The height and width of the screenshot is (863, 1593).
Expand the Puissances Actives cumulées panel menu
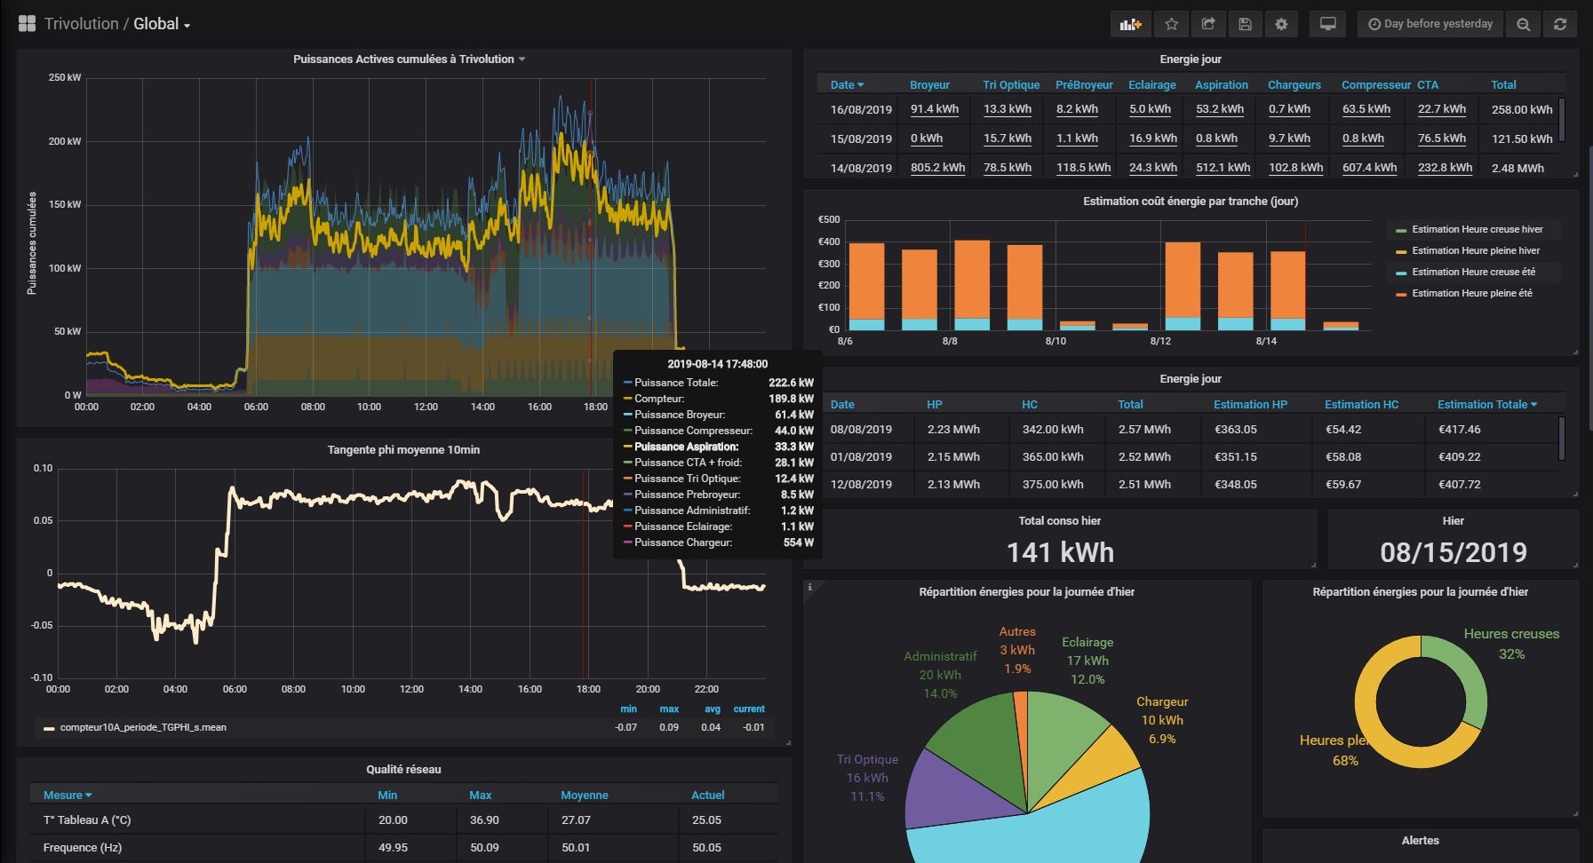tap(409, 59)
